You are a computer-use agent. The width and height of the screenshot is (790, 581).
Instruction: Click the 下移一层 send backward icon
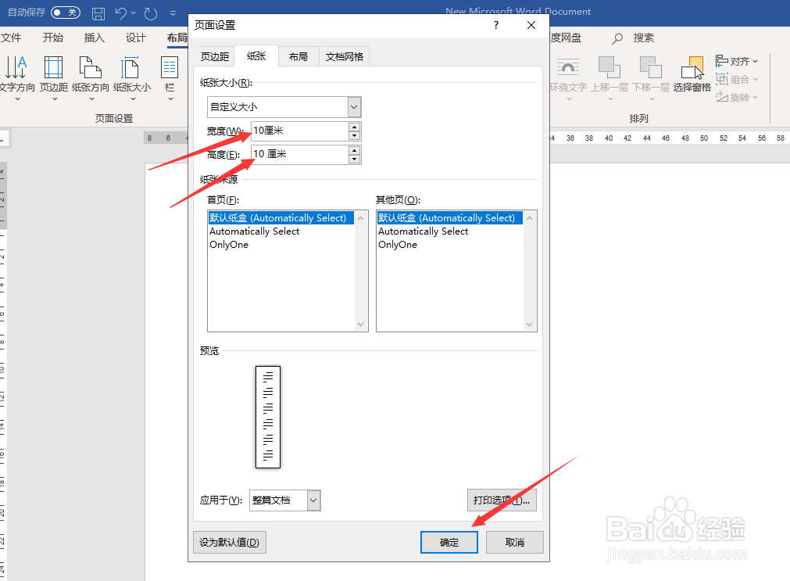(x=650, y=67)
